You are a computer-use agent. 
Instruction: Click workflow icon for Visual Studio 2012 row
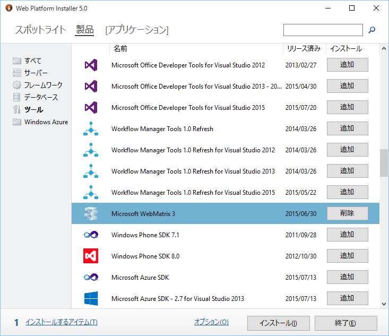point(91,150)
